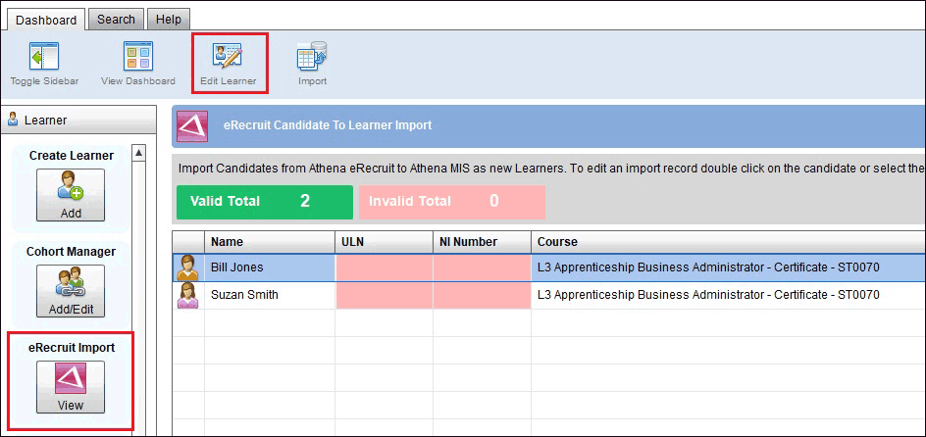The height and width of the screenshot is (437, 926).
Task: Sort by the Name column header
Action: point(270,242)
